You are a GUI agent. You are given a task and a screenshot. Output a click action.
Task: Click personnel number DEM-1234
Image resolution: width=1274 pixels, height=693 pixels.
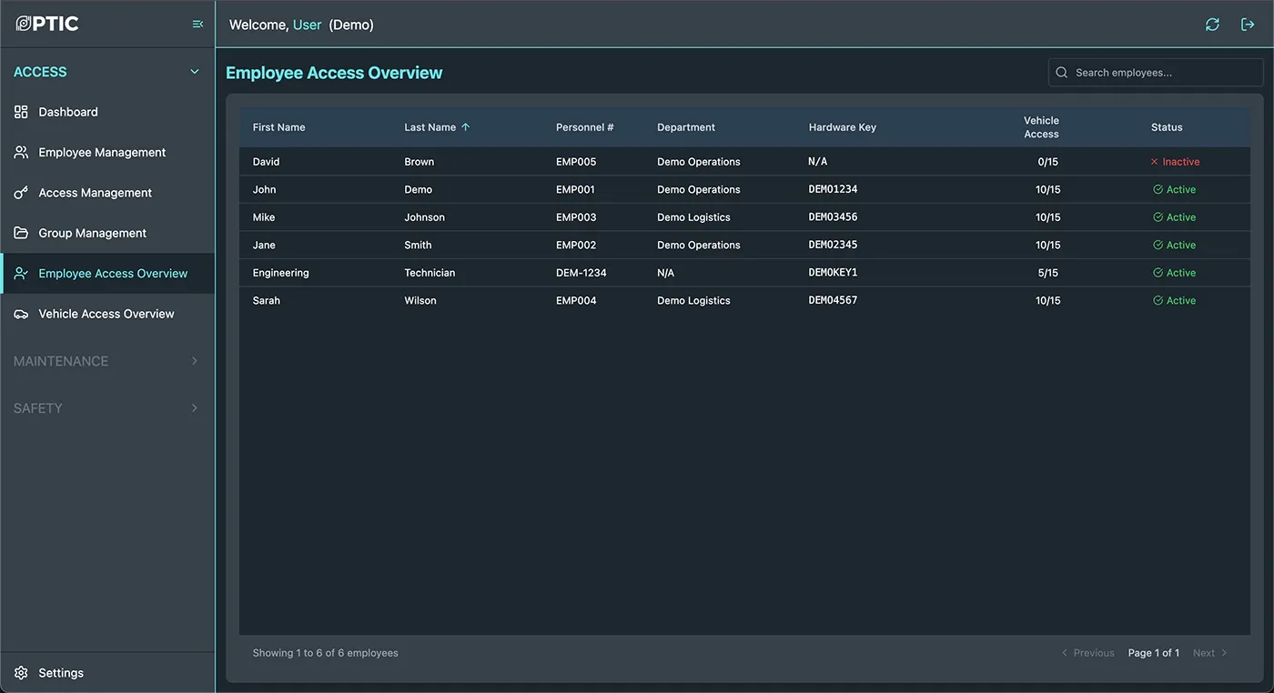[581, 273]
